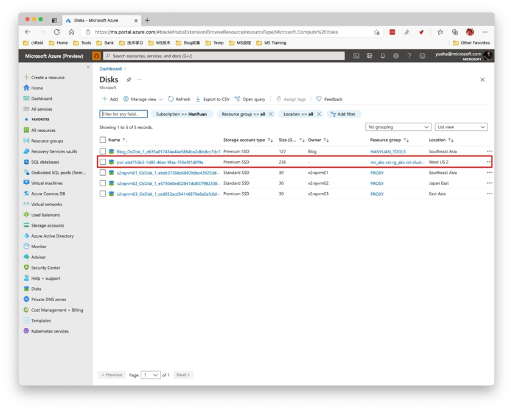Open row menu for v2rayvm02 disk
513x410 pixels.
point(489,183)
